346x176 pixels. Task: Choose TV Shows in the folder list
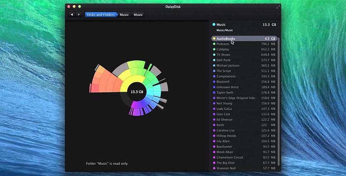[223, 55]
